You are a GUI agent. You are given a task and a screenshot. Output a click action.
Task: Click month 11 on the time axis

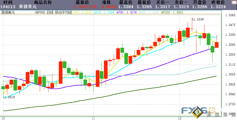pos(94,118)
